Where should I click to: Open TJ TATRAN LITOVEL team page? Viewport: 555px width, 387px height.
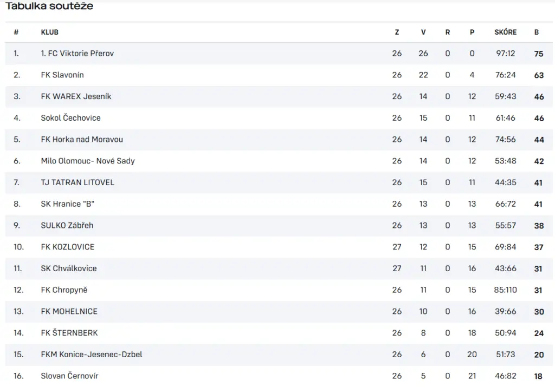pyautogui.click(x=78, y=182)
